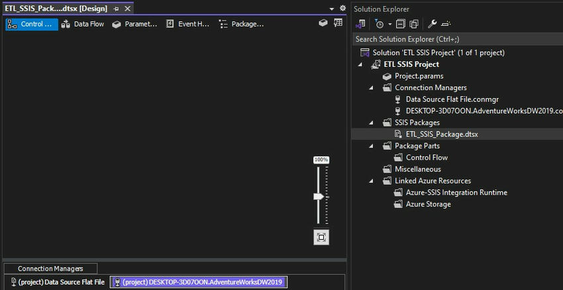Close the ETL_SSIS_Package.dtsx design tab
Viewport: 563px width, 290px height.
(127, 9)
